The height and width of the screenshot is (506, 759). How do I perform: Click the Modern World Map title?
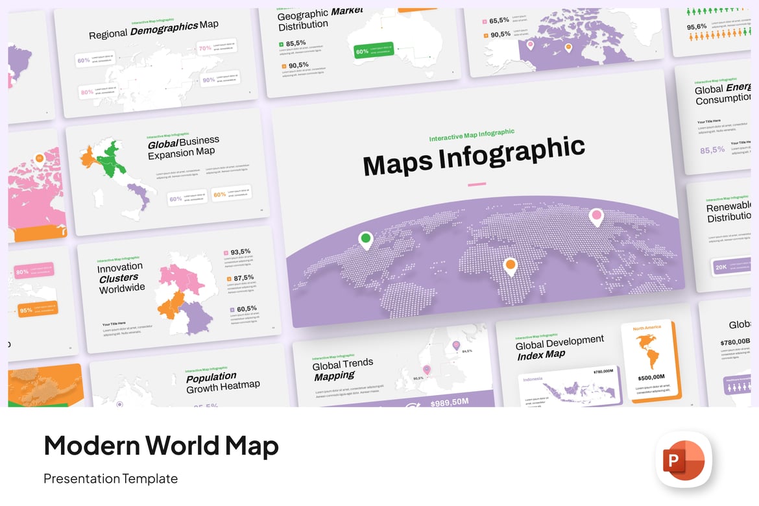161,446
